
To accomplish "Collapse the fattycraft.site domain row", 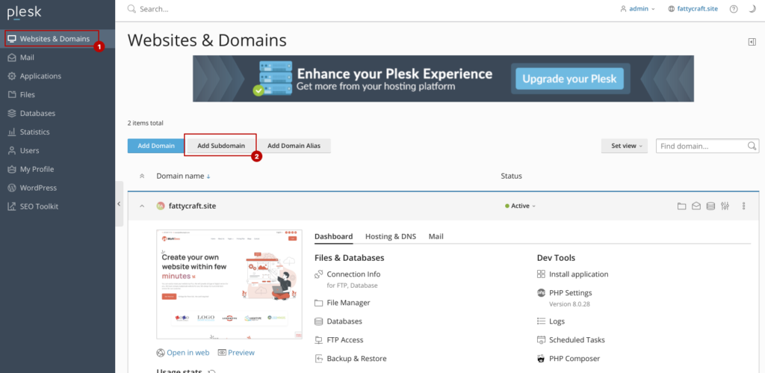I will [142, 206].
